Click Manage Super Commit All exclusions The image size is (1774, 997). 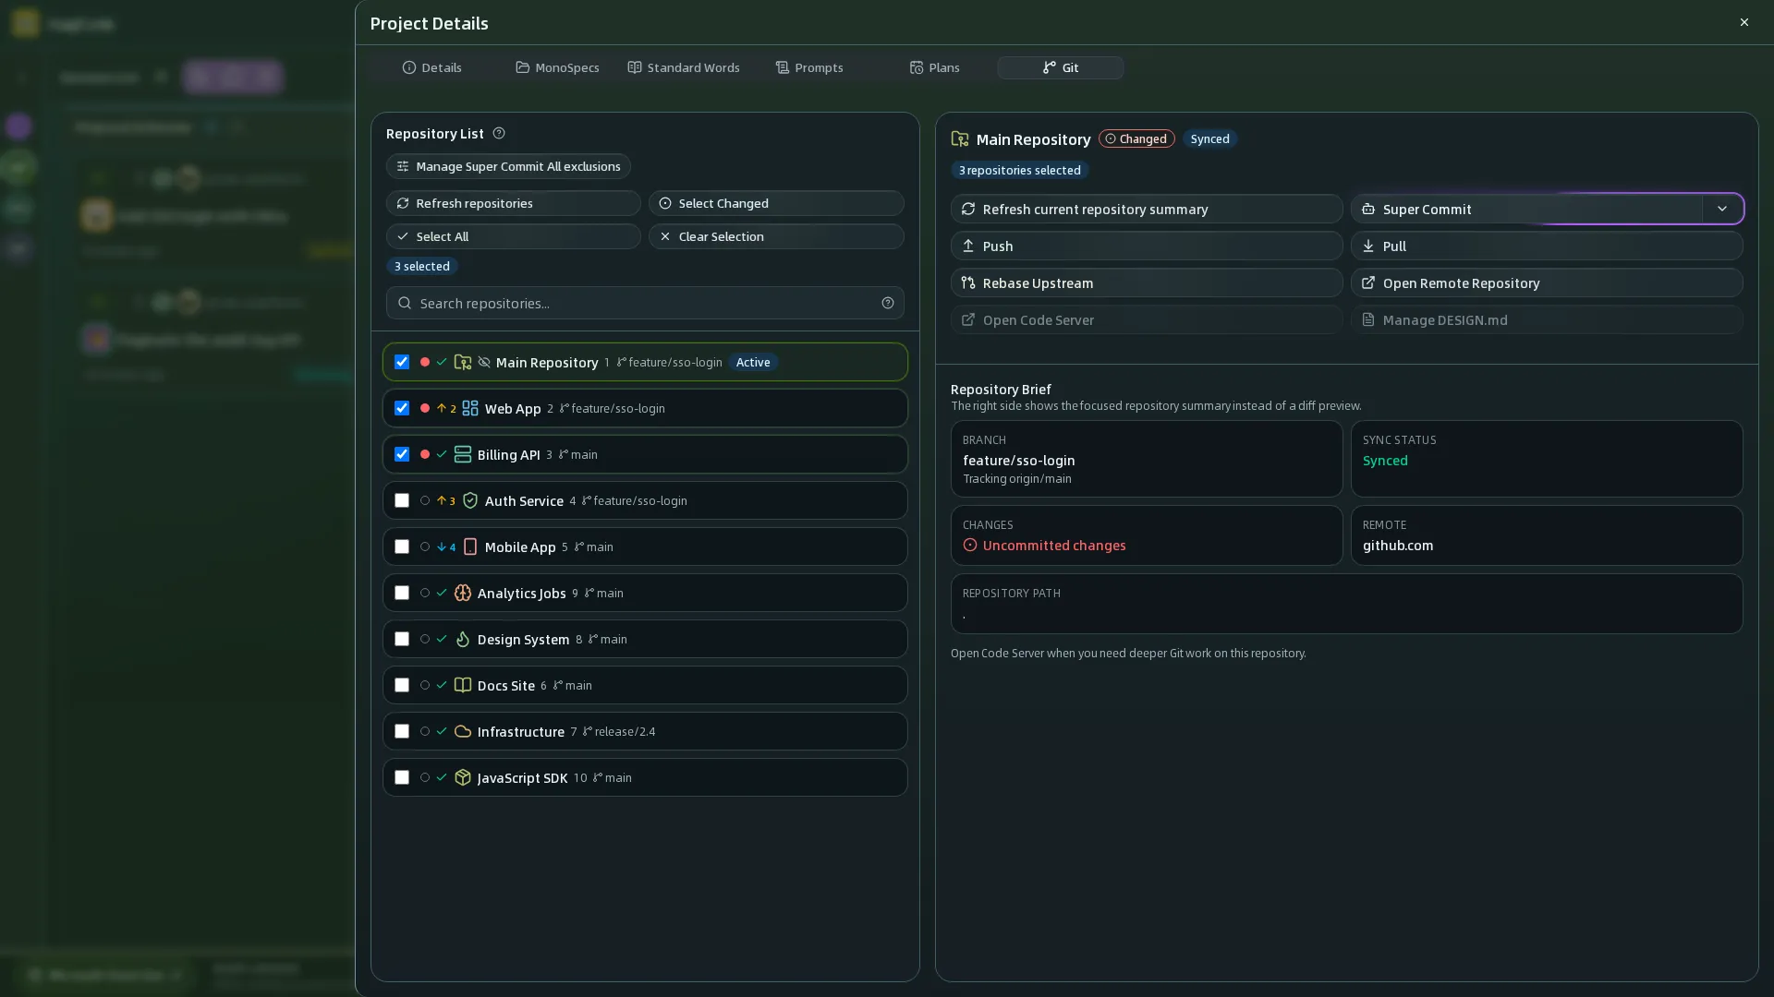pos(508,166)
